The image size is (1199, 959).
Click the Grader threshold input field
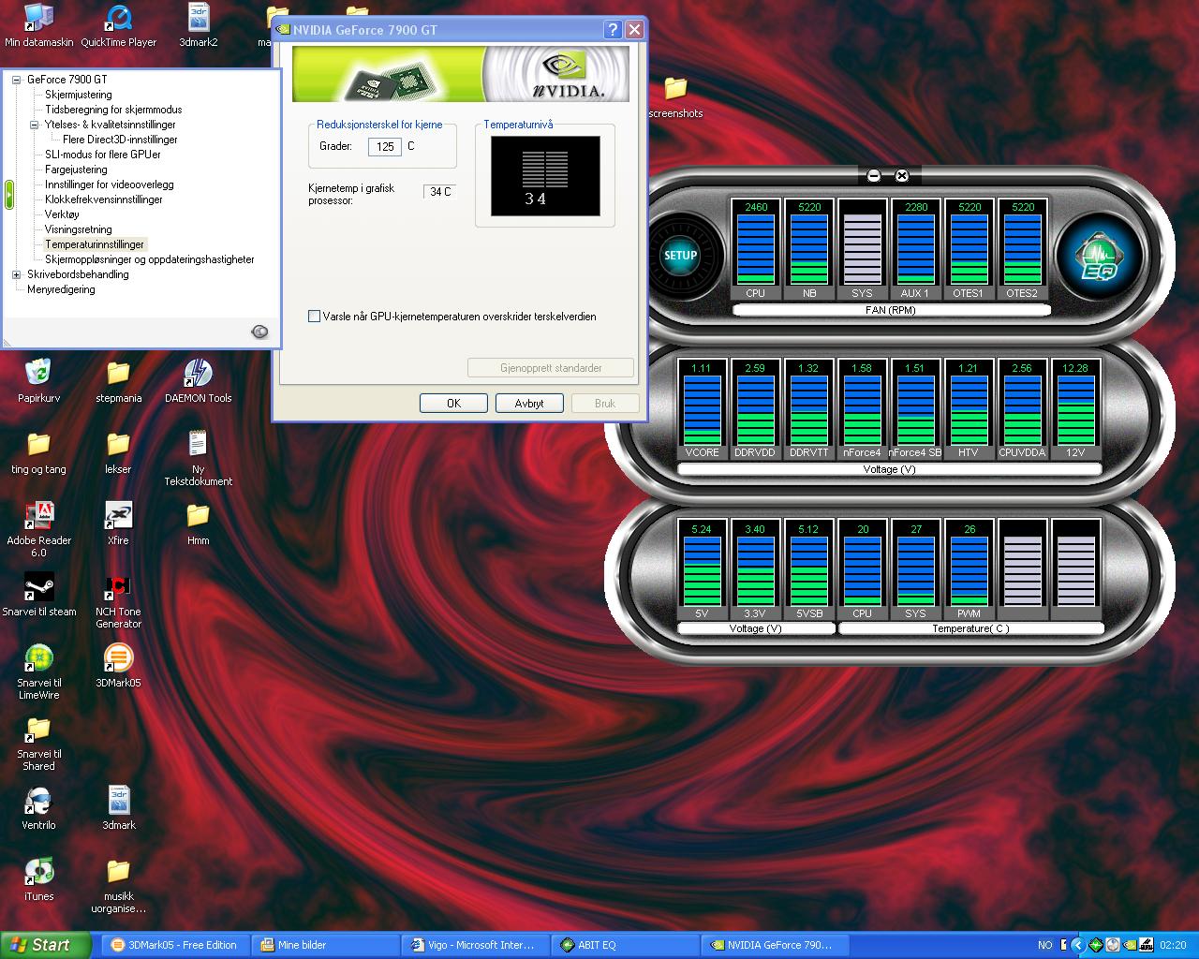coord(385,147)
